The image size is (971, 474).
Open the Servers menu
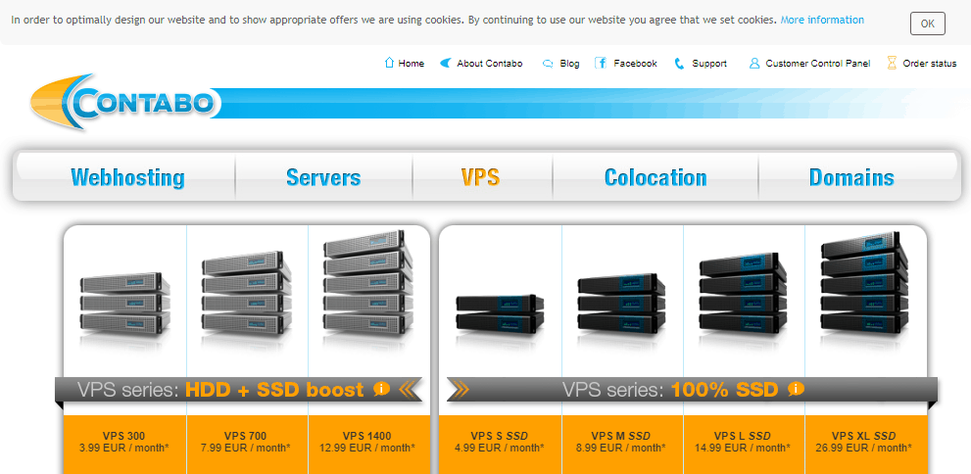click(x=323, y=177)
